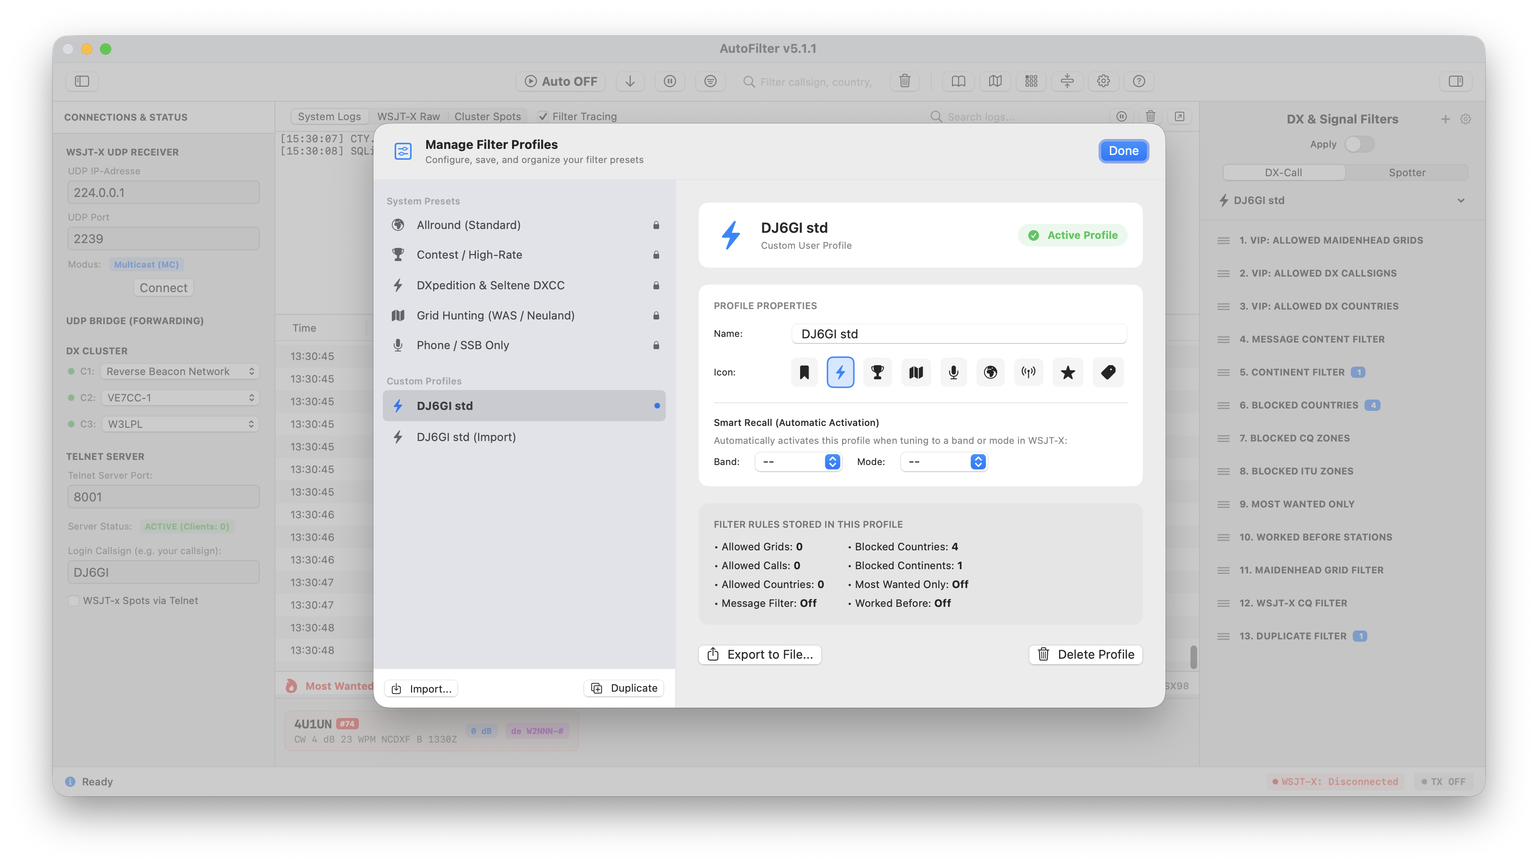Choose the tag icon in the Icon row
The height and width of the screenshot is (866, 1538).
(1108, 372)
